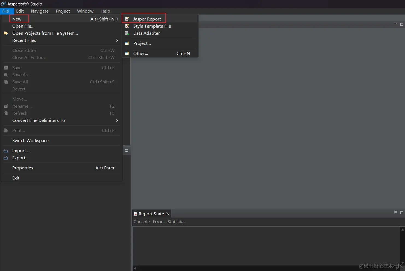Screen dimensions: 405x271
Task: Select Data Adapter entry
Action: pyautogui.click(x=160, y=33)
